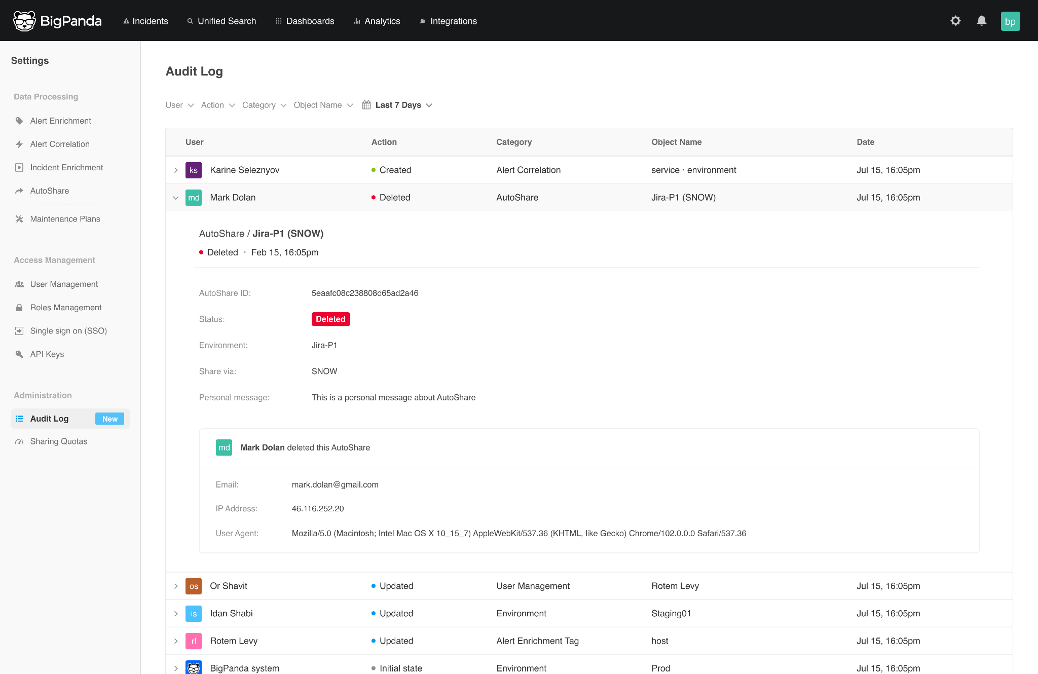Image resolution: width=1038 pixels, height=674 pixels.
Task: Open Alert Enrichment tag icon
Action: click(19, 121)
